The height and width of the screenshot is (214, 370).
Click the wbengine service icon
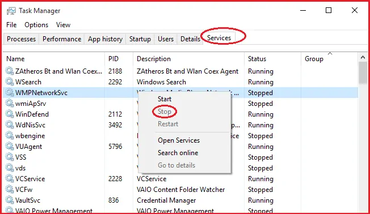(x=10, y=136)
